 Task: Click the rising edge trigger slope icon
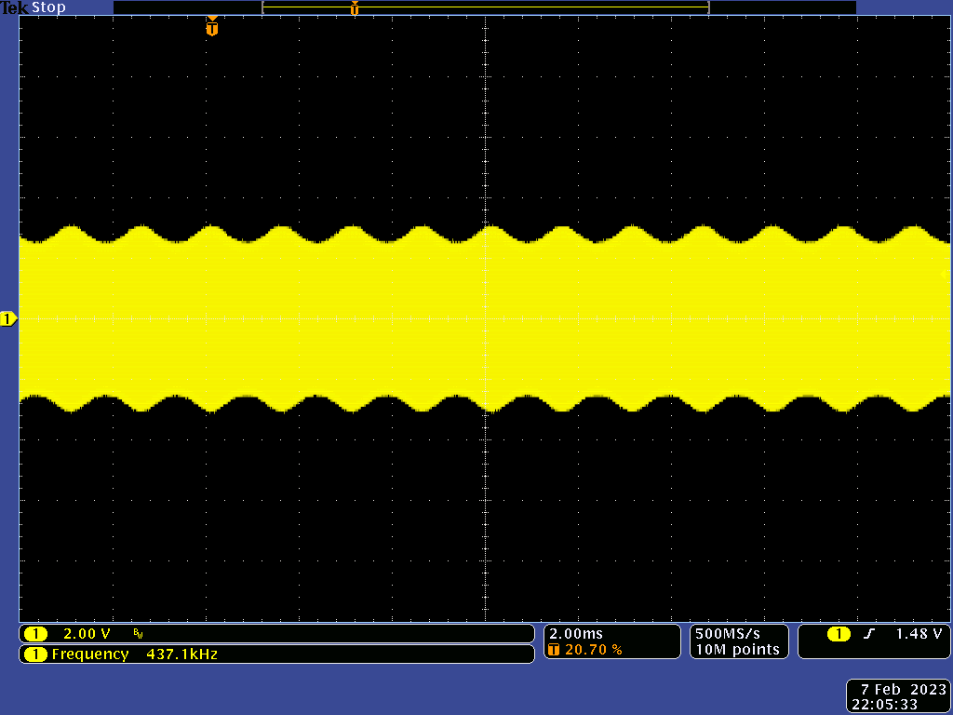coord(869,634)
